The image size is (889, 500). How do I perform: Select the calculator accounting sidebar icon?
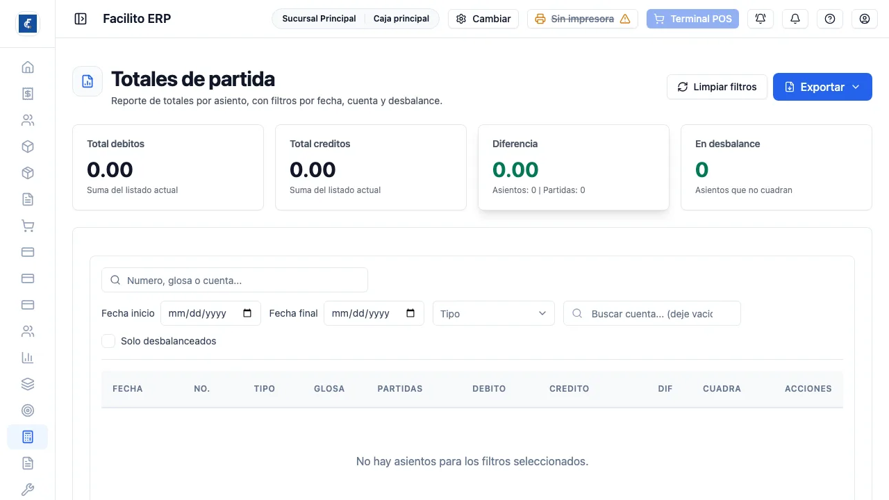(x=28, y=437)
